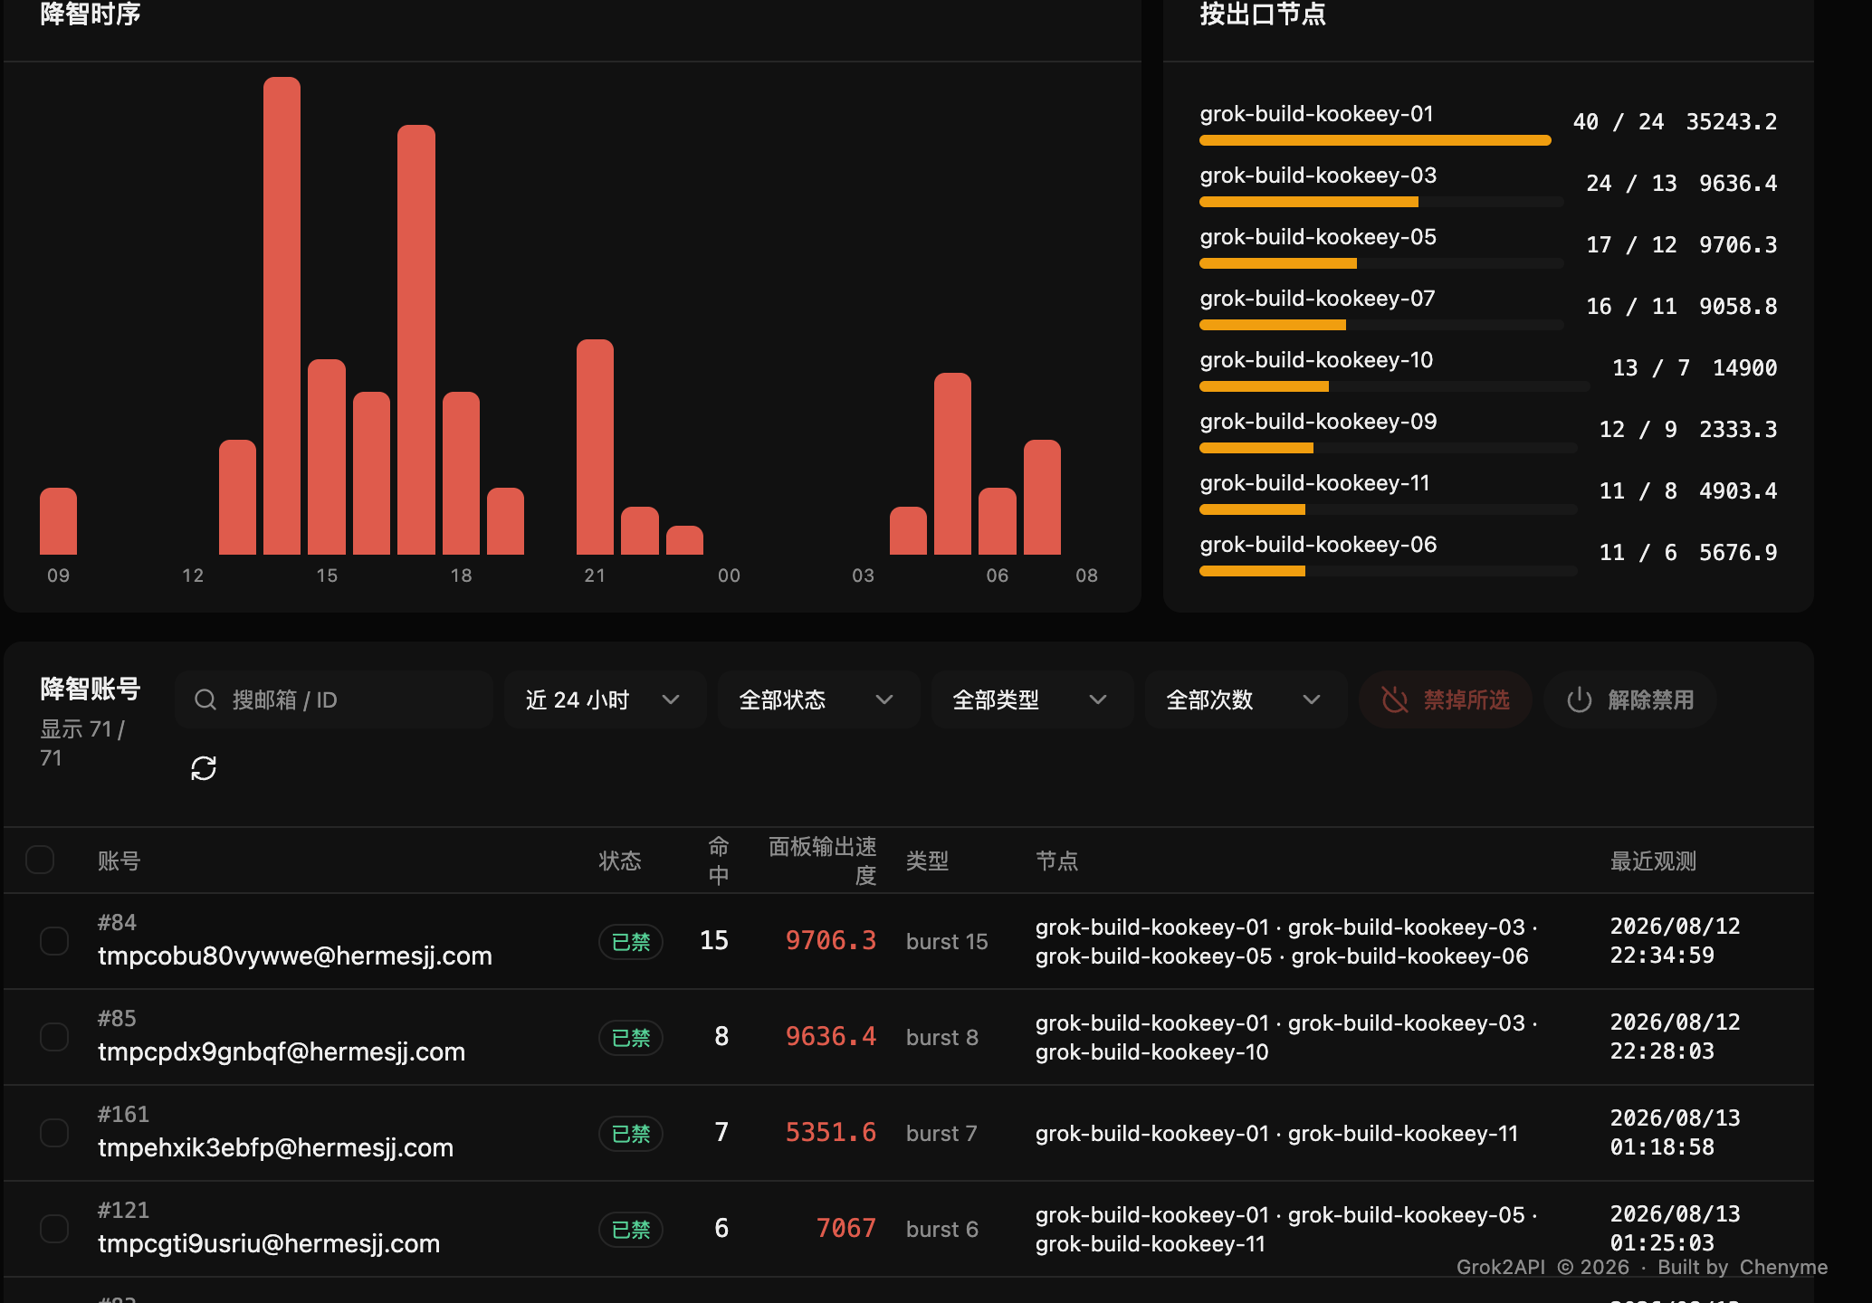Click the 按出口节点 panel heading
1872x1303 pixels.
tap(1263, 14)
